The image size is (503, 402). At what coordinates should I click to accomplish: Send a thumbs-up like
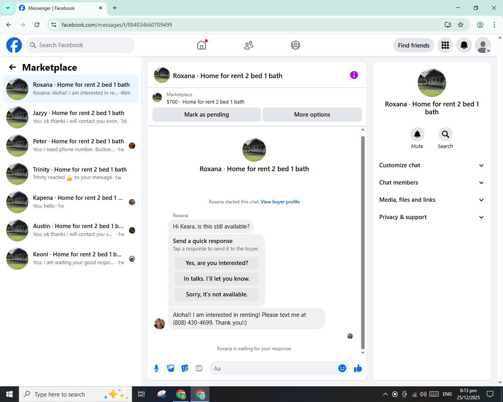coord(358,368)
